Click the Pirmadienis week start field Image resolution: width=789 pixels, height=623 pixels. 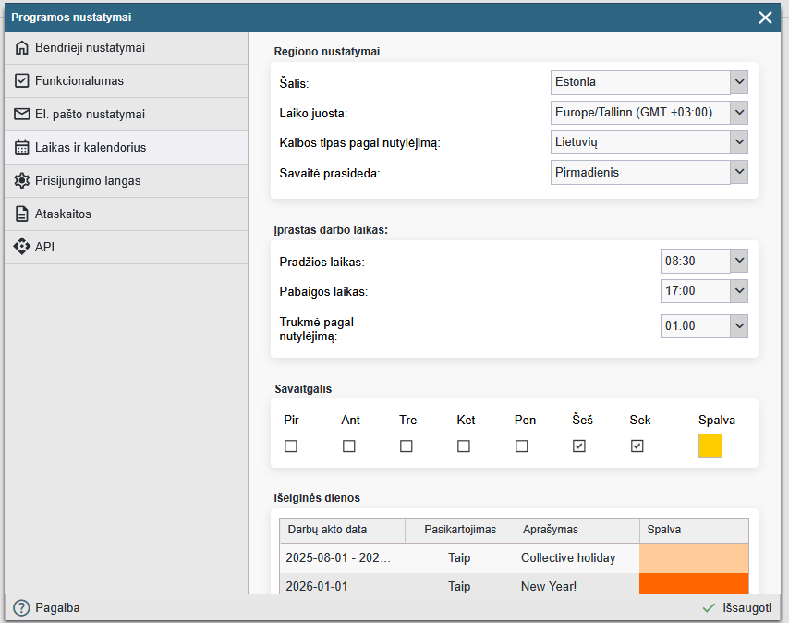coord(640,172)
